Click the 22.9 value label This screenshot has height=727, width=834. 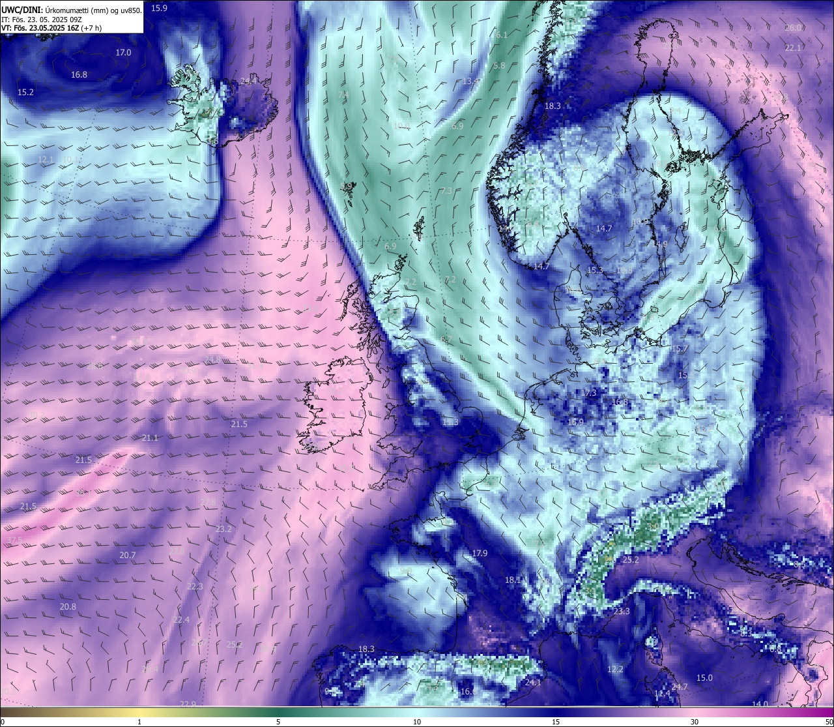coord(188,704)
